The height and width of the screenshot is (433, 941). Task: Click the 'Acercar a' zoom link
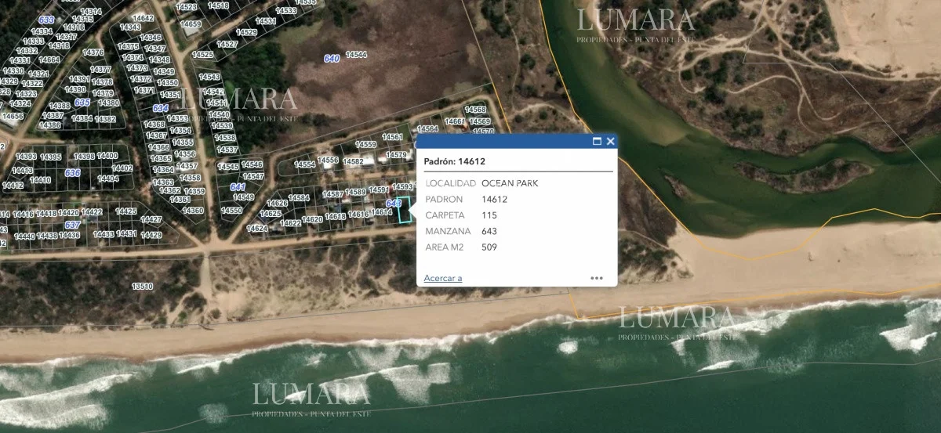(x=442, y=278)
